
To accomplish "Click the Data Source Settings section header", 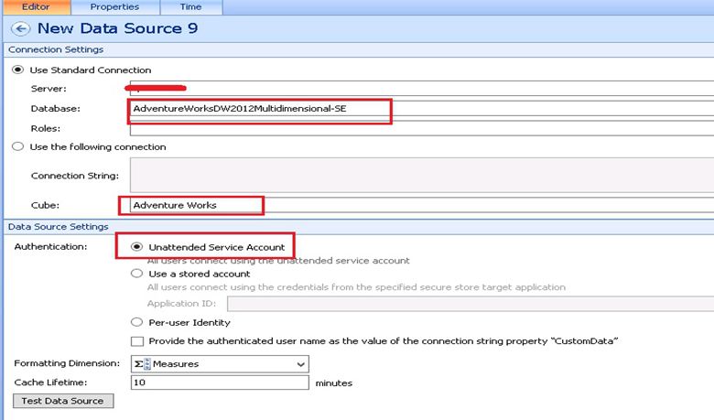I will pos(59,227).
